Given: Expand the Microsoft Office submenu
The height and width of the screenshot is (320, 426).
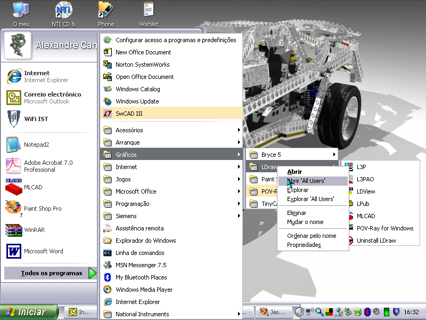Looking at the screenshot, I should pyautogui.click(x=171, y=191).
